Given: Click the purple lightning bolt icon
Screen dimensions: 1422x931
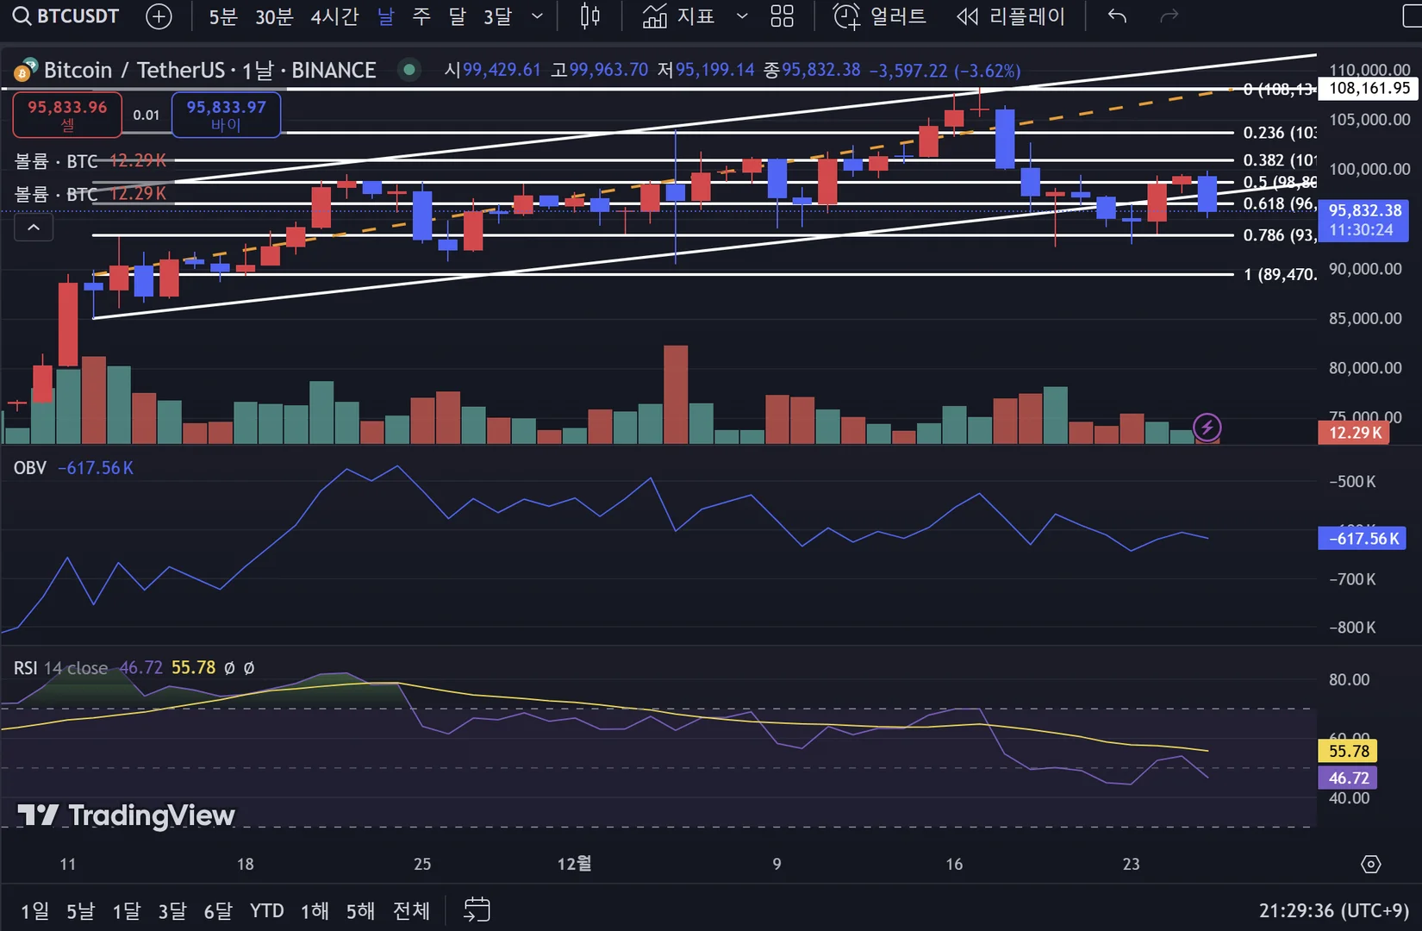Looking at the screenshot, I should (1207, 427).
